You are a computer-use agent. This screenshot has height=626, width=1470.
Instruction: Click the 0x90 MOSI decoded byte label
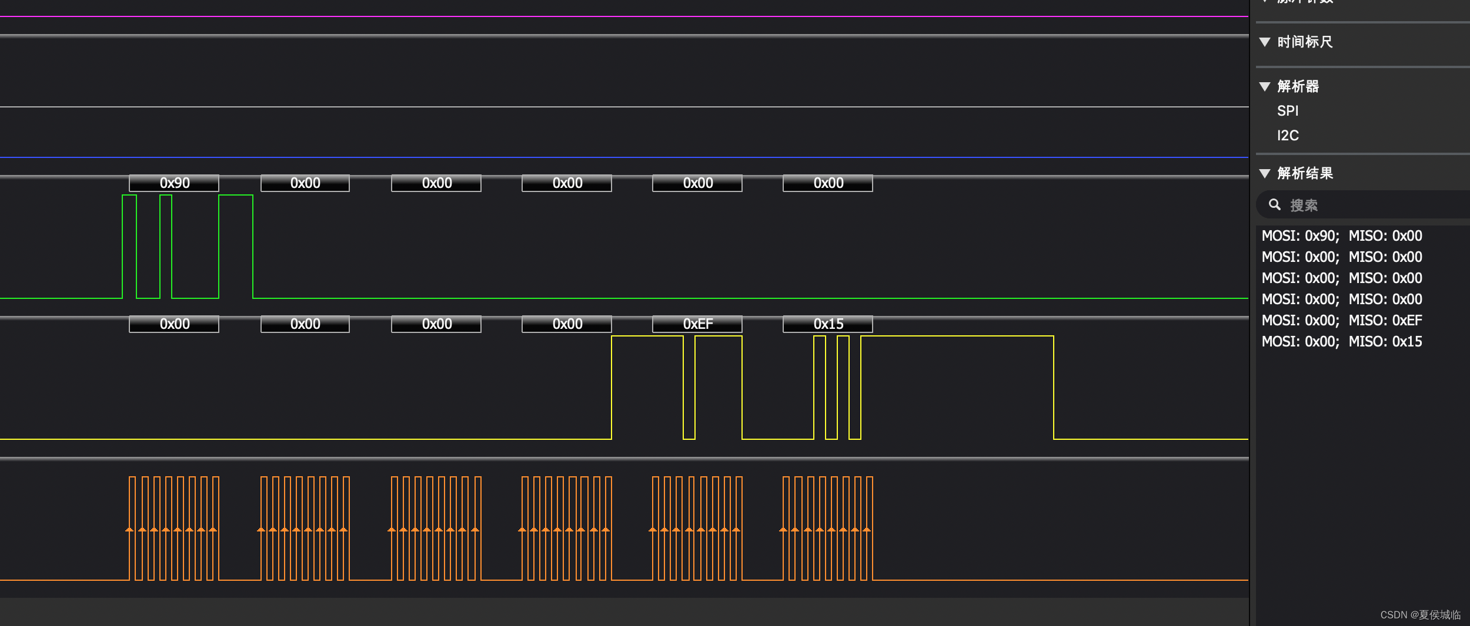pyautogui.click(x=174, y=183)
